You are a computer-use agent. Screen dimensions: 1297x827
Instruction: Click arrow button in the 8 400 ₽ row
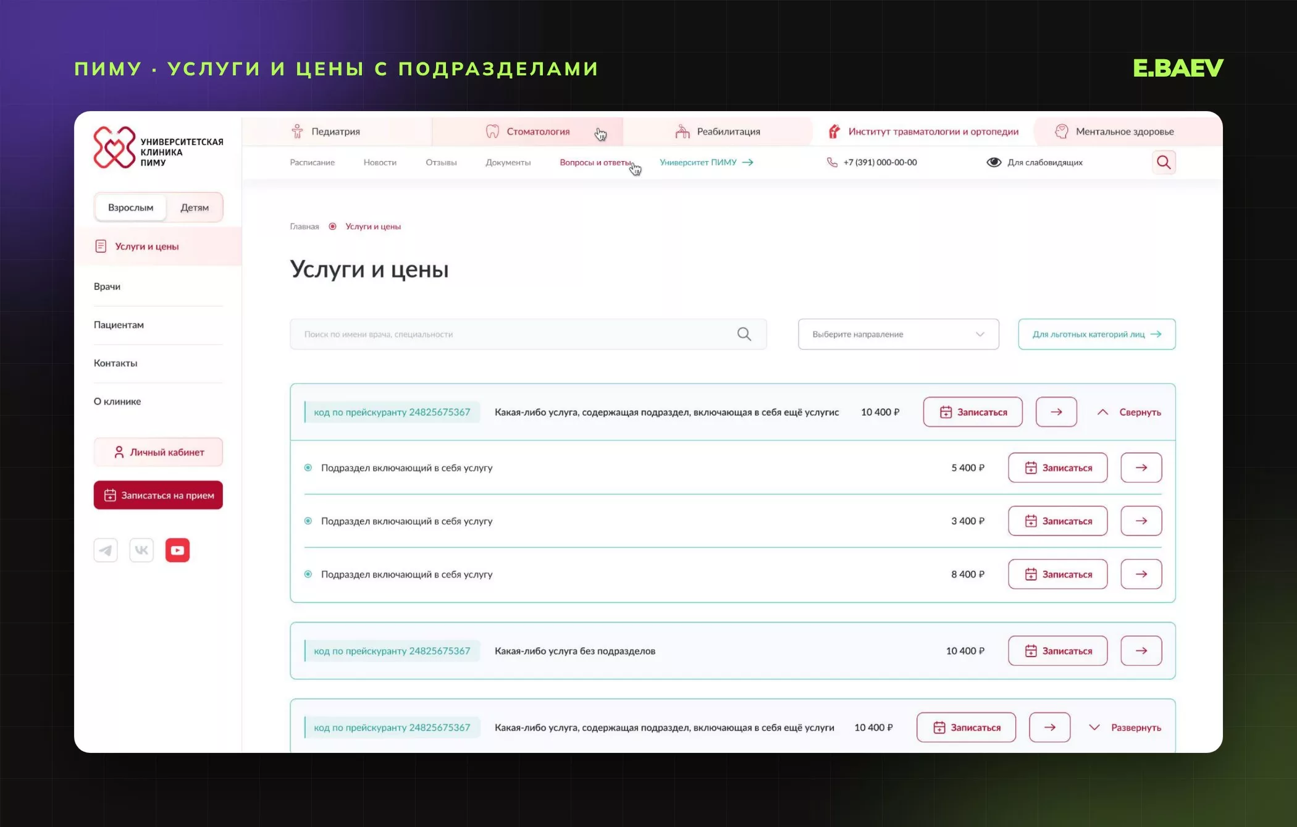tap(1141, 574)
